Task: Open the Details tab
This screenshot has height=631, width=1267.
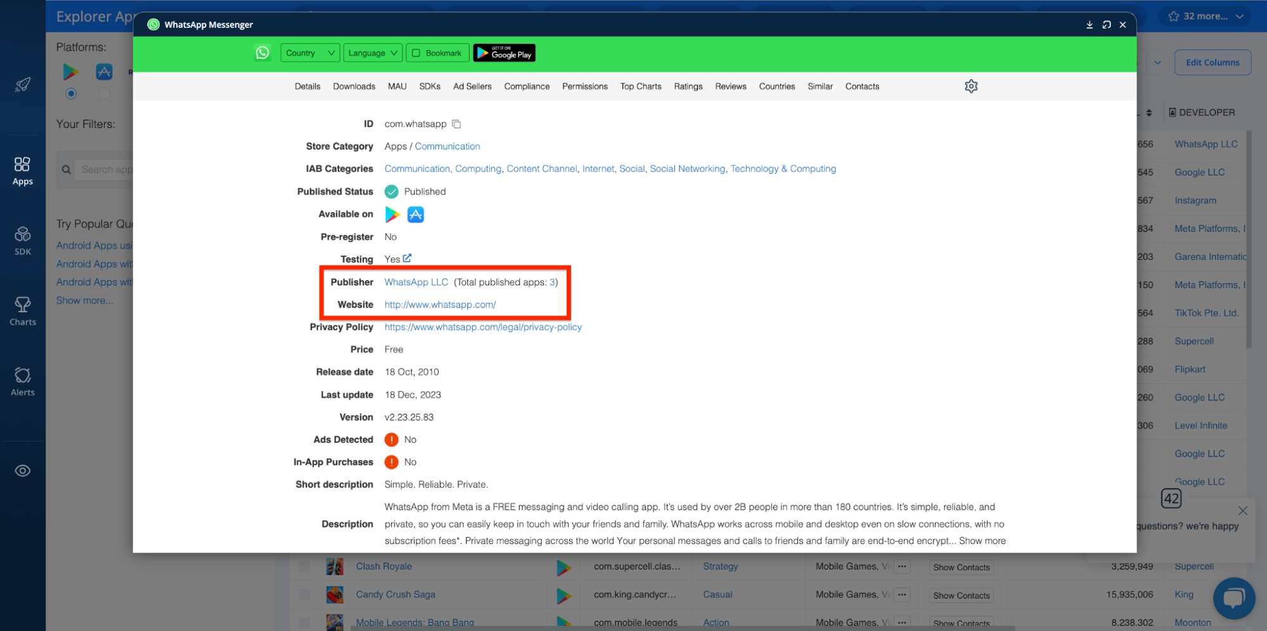Action: [x=307, y=86]
